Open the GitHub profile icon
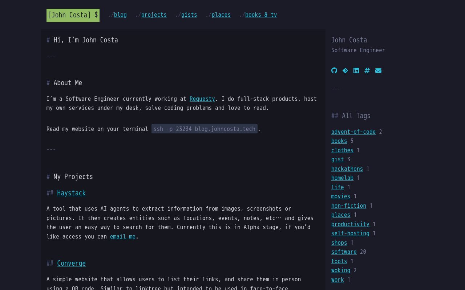 (x=334, y=71)
